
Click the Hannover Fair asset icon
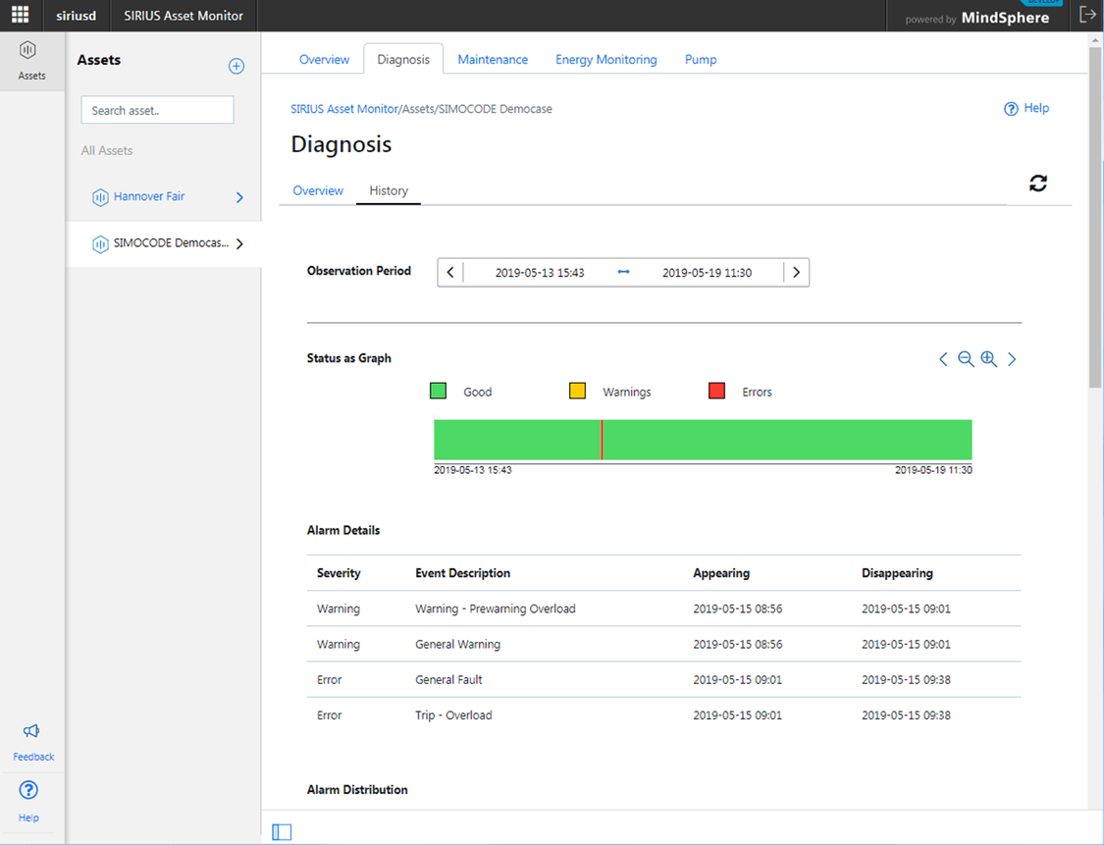100,197
